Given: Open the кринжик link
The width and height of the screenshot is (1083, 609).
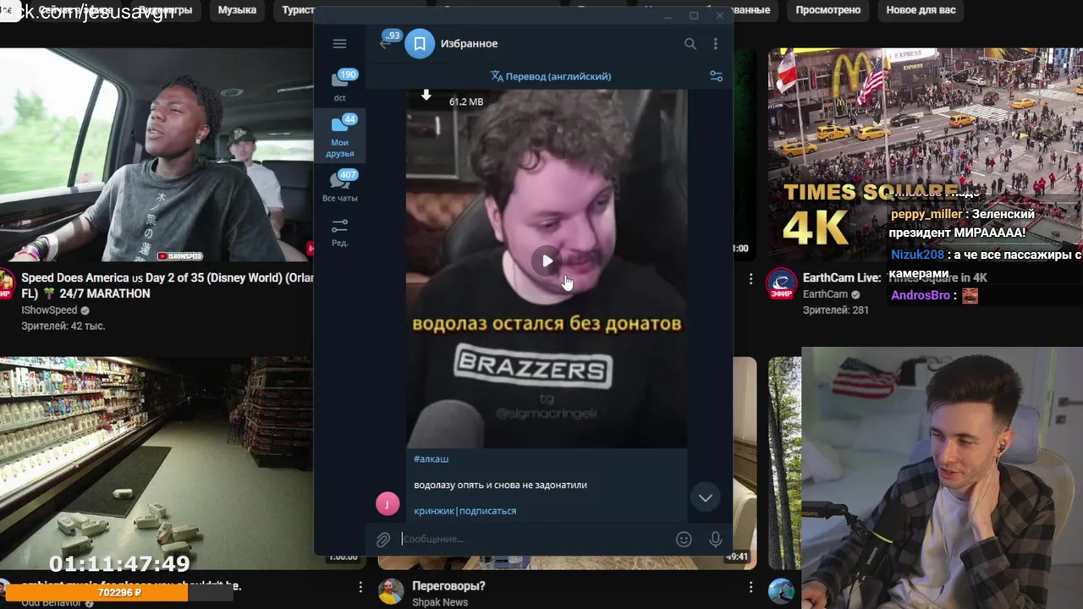Looking at the screenshot, I should pyautogui.click(x=434, y=511).
